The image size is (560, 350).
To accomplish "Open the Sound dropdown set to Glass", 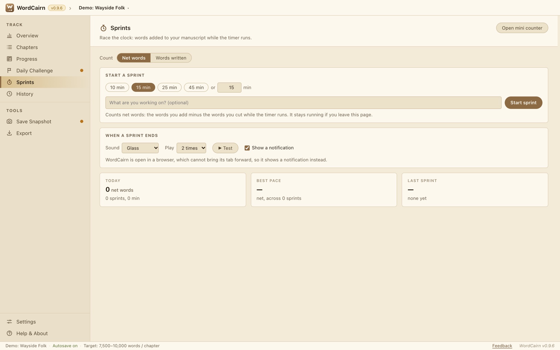I will (x=140, y=148).
